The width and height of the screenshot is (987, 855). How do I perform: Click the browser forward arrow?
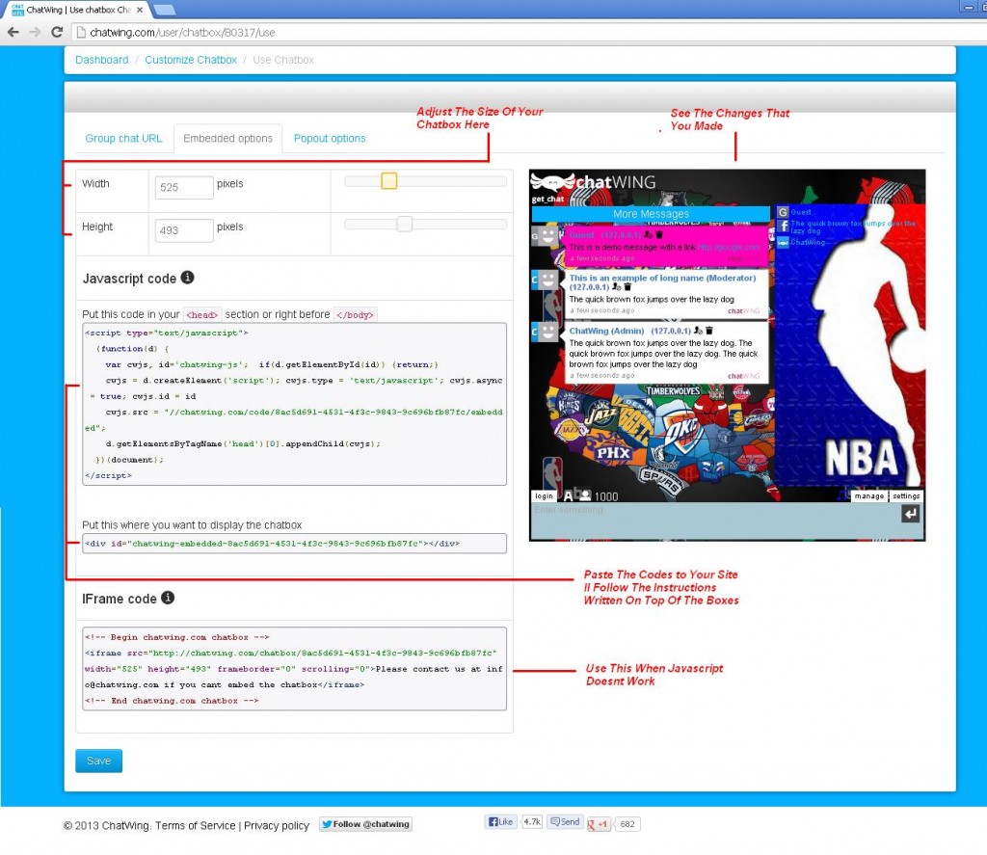pos(36,32)
